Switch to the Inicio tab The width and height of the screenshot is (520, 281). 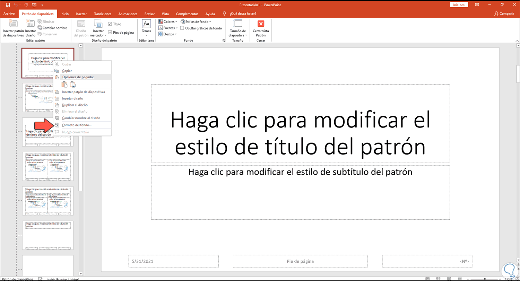(64, 14)
